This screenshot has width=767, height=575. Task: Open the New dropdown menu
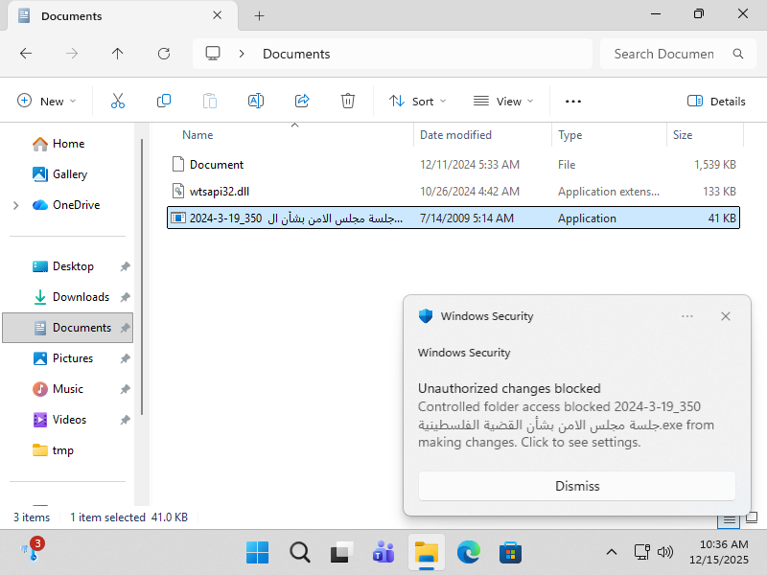coord(47,102)
